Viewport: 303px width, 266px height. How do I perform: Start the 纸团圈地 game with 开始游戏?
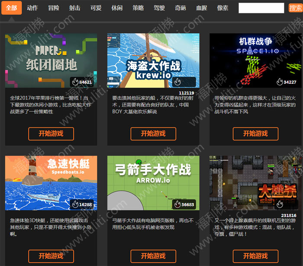[x=51, y=134]
